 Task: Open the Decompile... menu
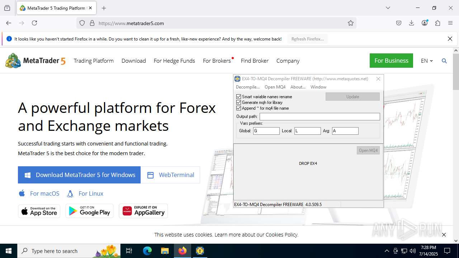pos(248,87)
